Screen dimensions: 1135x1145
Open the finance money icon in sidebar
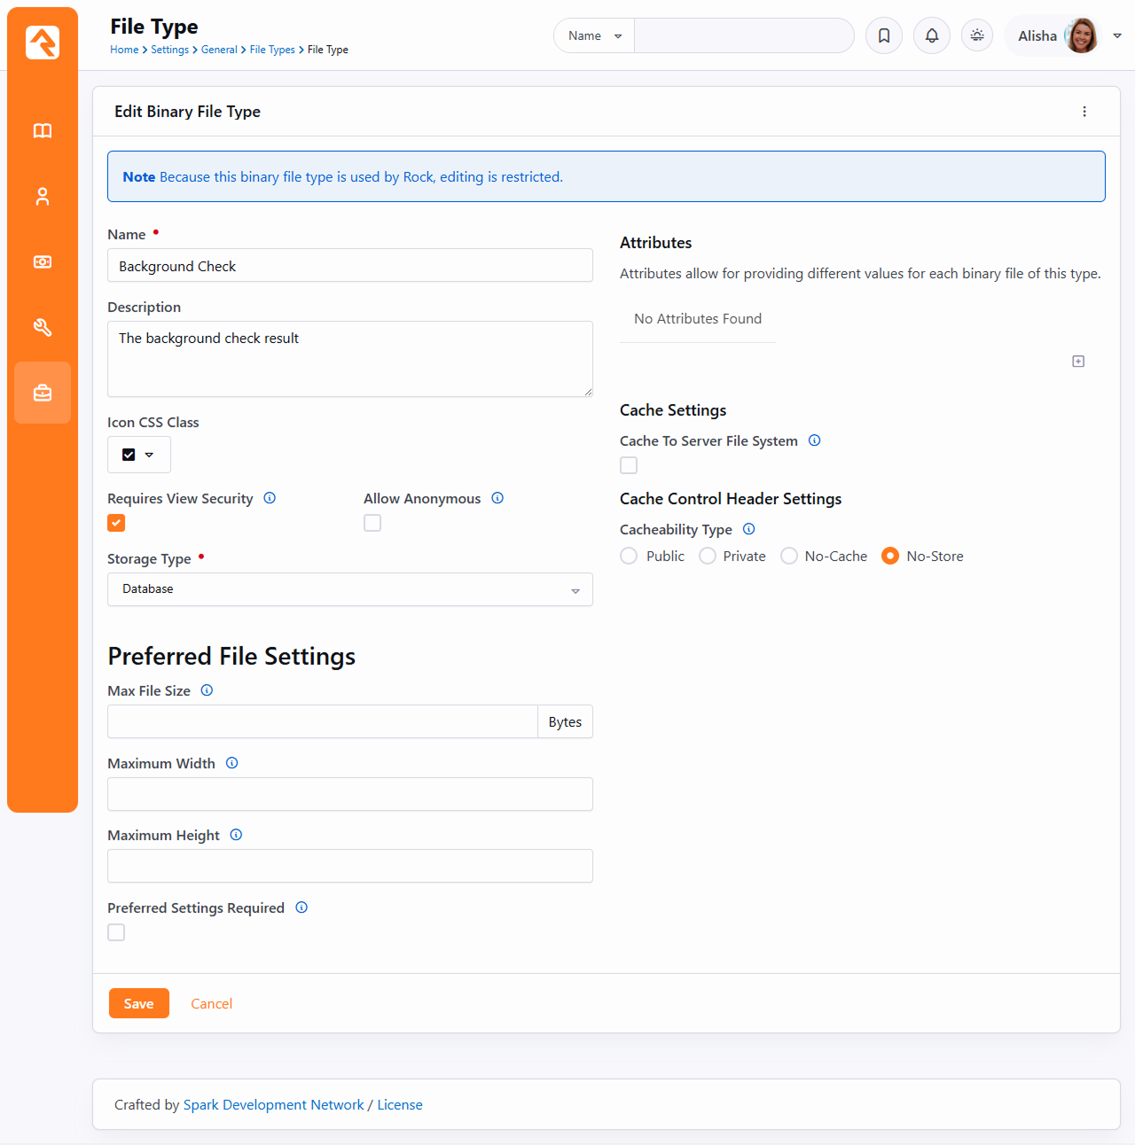coord(43,262)
